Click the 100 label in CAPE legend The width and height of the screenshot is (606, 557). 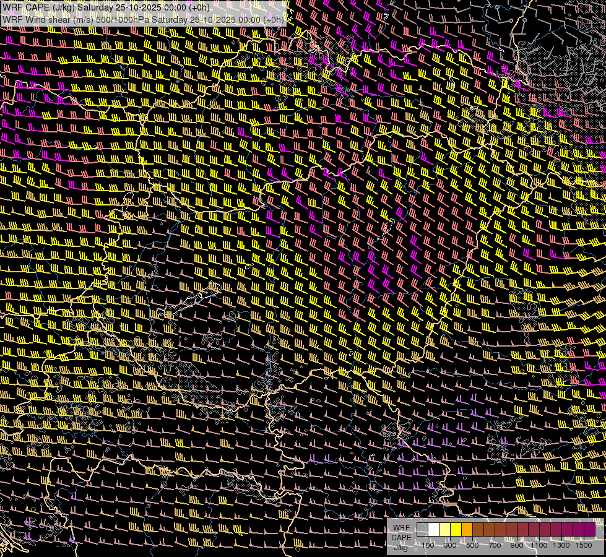(x=428, y=545)
